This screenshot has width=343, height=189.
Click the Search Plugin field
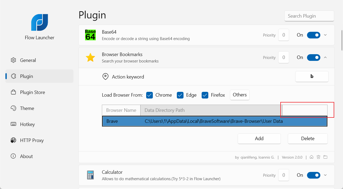click(309, 16)
